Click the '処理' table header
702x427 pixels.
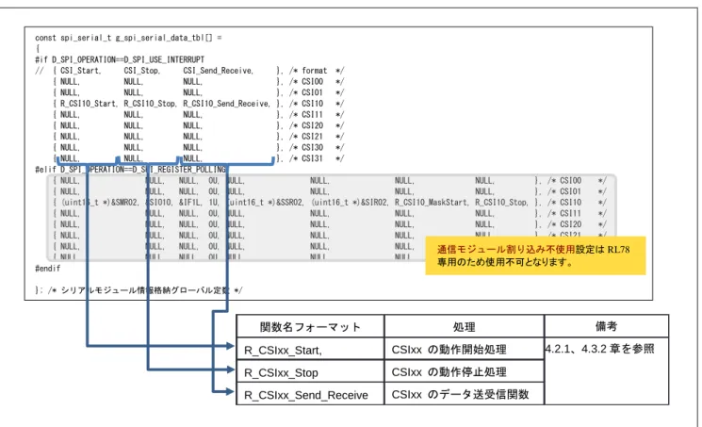tap(465, 327)
